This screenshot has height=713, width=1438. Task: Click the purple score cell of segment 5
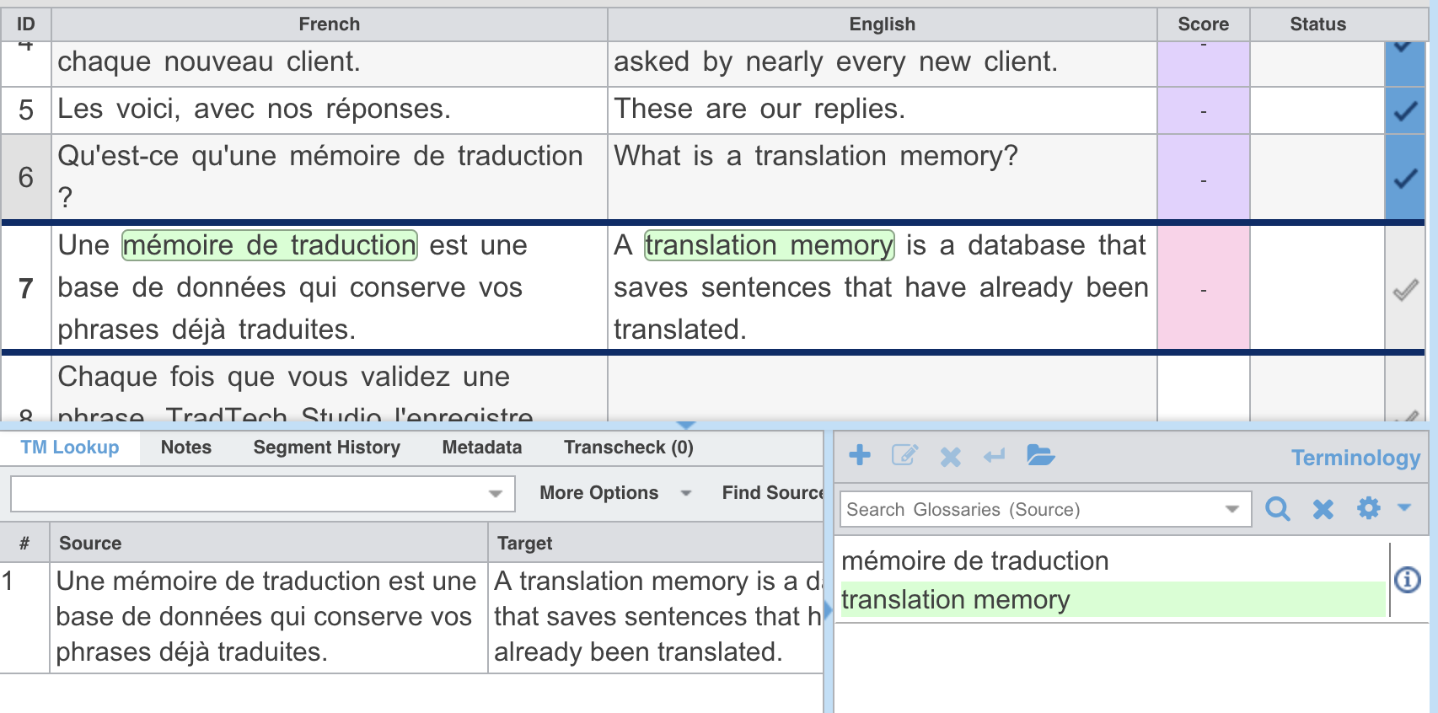point(1203,110)
